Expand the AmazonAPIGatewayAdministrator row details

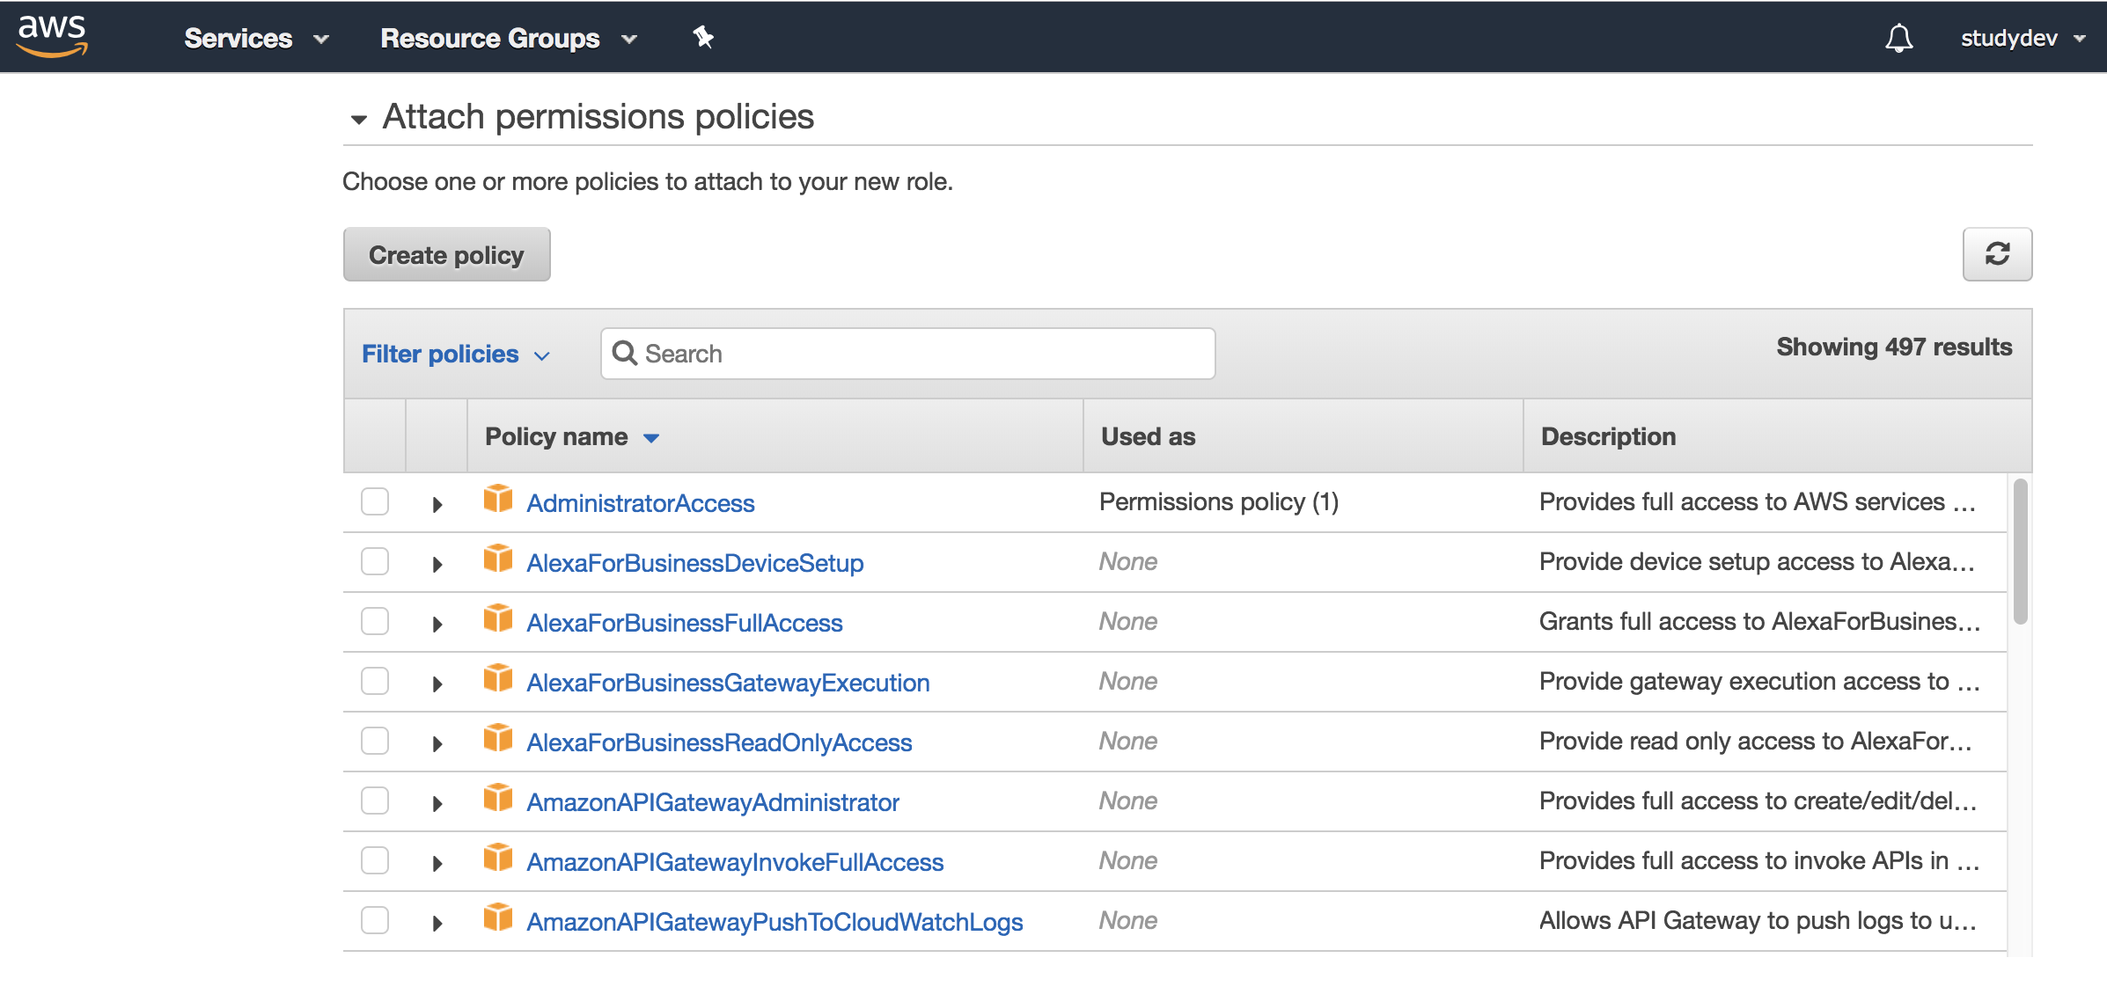click(x=437, y=803)
